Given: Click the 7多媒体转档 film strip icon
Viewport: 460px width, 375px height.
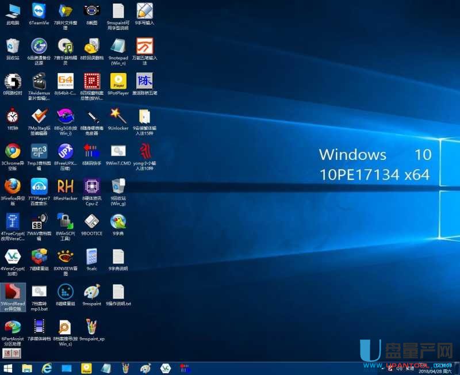Looking at the screenshot, I should point(39,330).
